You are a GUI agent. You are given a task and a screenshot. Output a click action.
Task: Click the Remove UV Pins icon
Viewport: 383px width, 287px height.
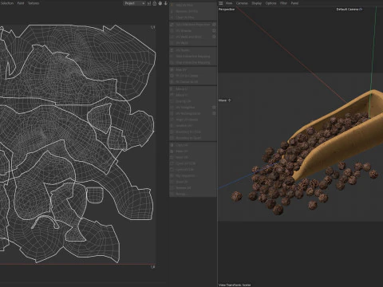(172, 11)
